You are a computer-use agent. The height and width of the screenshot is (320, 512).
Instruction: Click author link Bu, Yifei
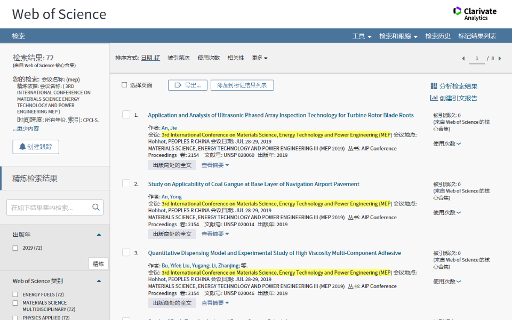point(171,266)
